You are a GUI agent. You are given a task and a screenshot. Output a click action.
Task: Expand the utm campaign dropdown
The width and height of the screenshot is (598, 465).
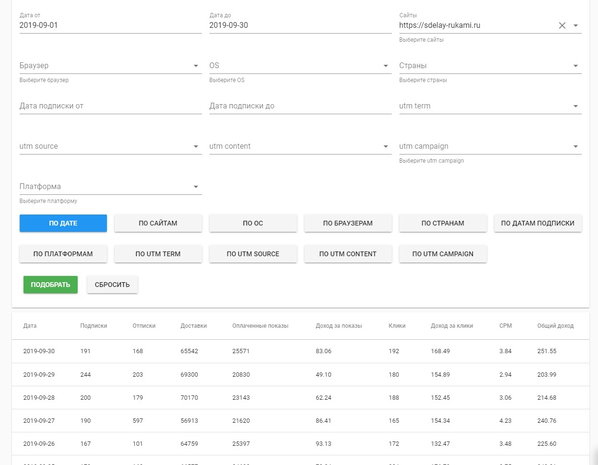pos(575,146)
